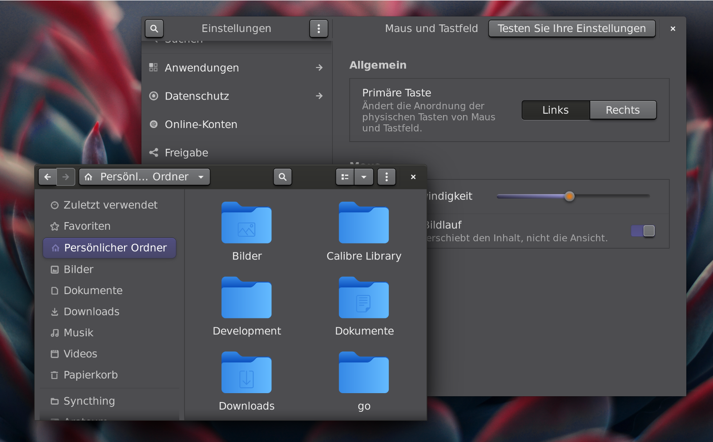The height and width of the screenshot is (442, 713).
Task: Go back in the file manager
Action: (x=48, y=177)
